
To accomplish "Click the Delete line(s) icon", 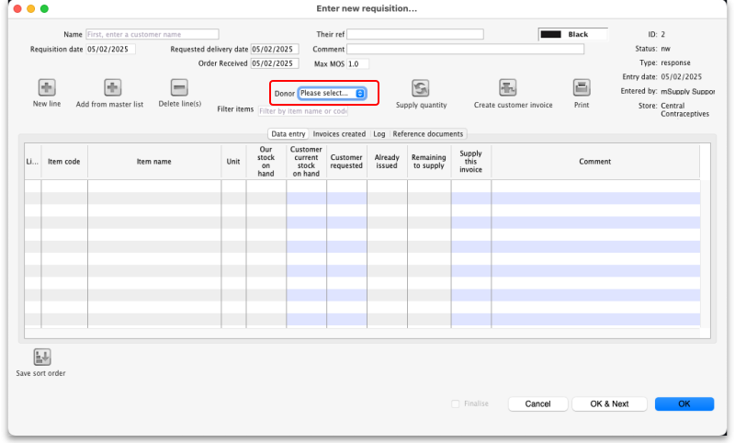I will pos(180,88).
